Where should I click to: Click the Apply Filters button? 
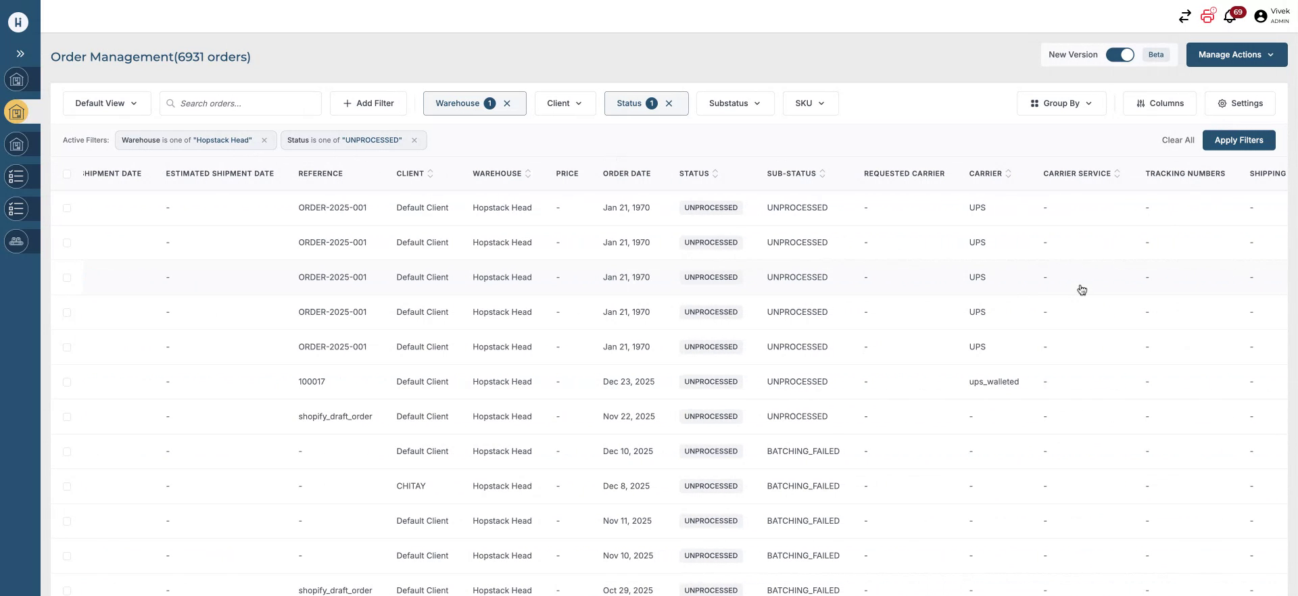[x=1239, y=141]
